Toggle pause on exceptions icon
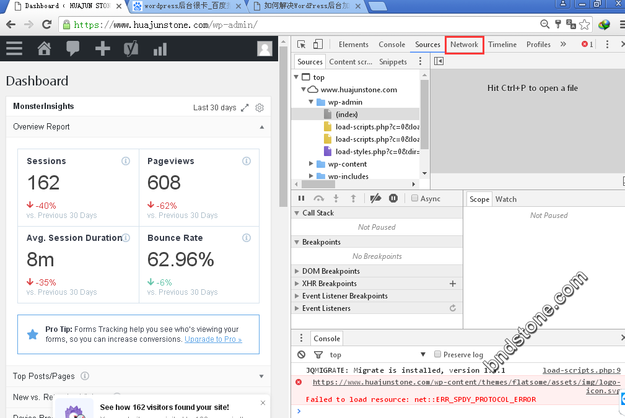This screenshot has width=625, height=418. click(x=393, y=198)
